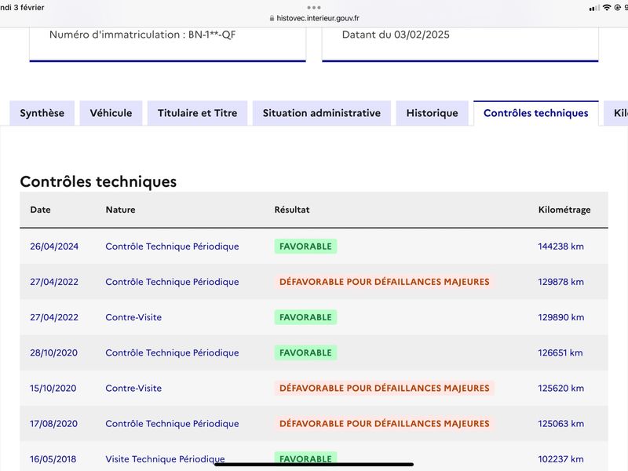Screen dimensions: 628x471
Task: Select the 125620 km value
Action: point(560,388)
